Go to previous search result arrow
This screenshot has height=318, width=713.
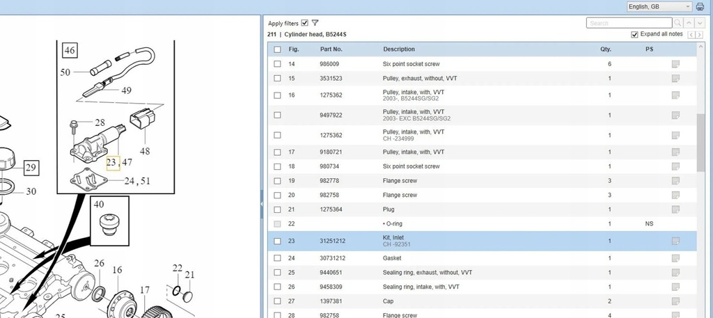[x=689, y=23]
